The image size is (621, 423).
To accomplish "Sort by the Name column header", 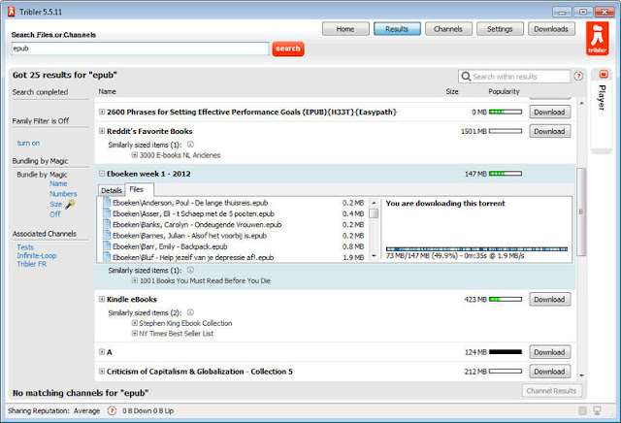I will pyautogui.click(x=107, y=91).
